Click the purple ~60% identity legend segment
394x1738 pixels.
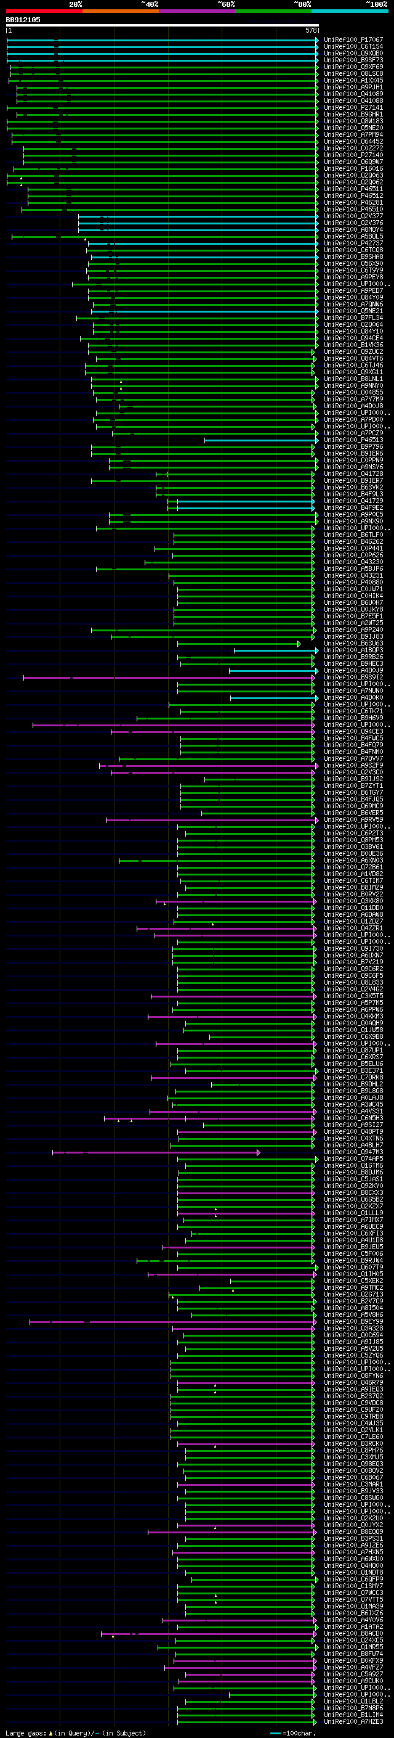tap(198, 11)
